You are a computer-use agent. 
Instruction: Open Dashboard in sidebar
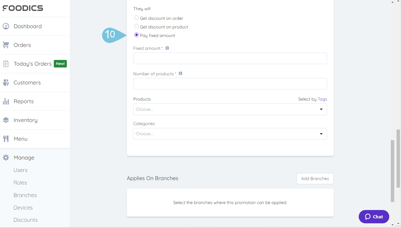(35, 26)
